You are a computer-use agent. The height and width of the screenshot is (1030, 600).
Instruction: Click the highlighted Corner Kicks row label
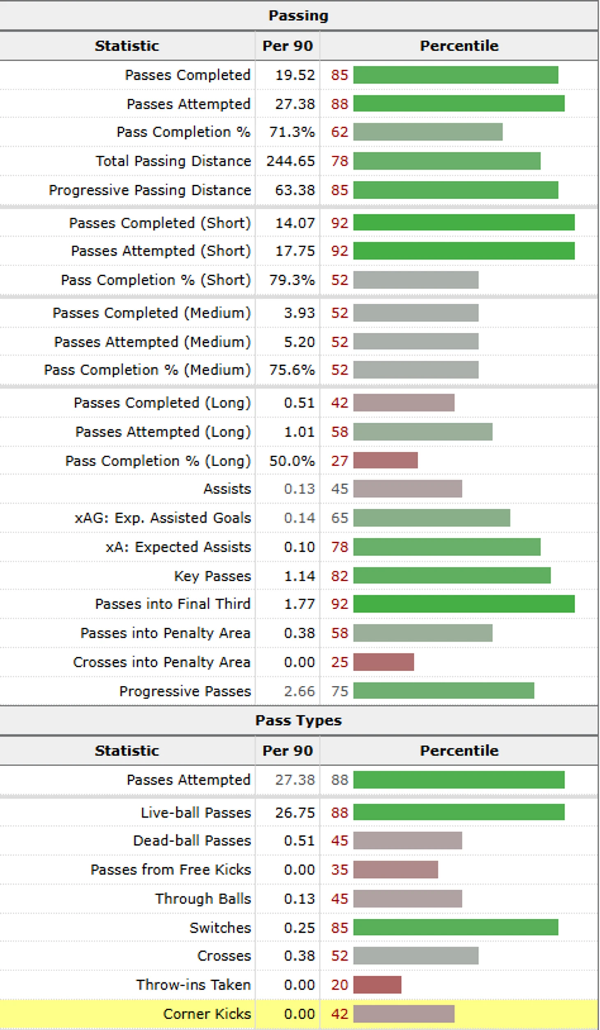207,1014
